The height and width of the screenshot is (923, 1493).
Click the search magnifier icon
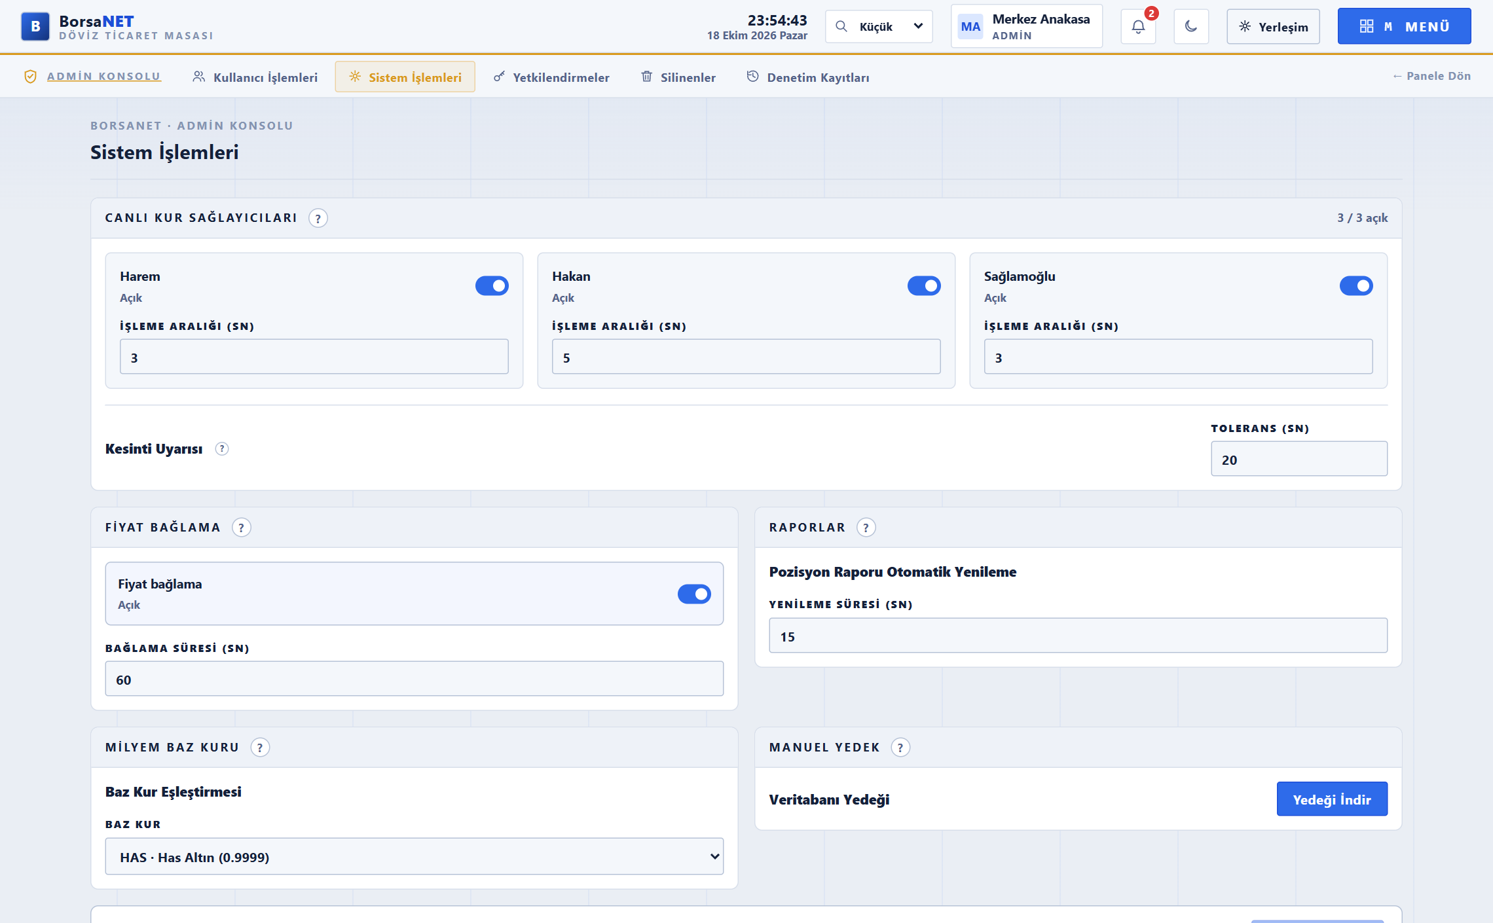click(841, 27)
